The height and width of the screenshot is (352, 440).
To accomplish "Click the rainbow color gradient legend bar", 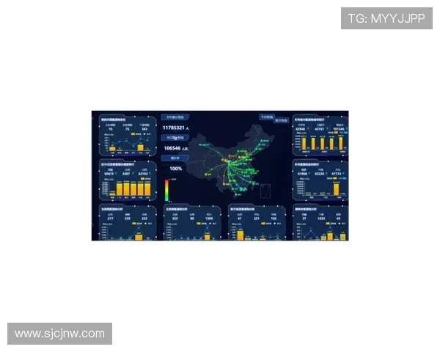I will 166,189.
